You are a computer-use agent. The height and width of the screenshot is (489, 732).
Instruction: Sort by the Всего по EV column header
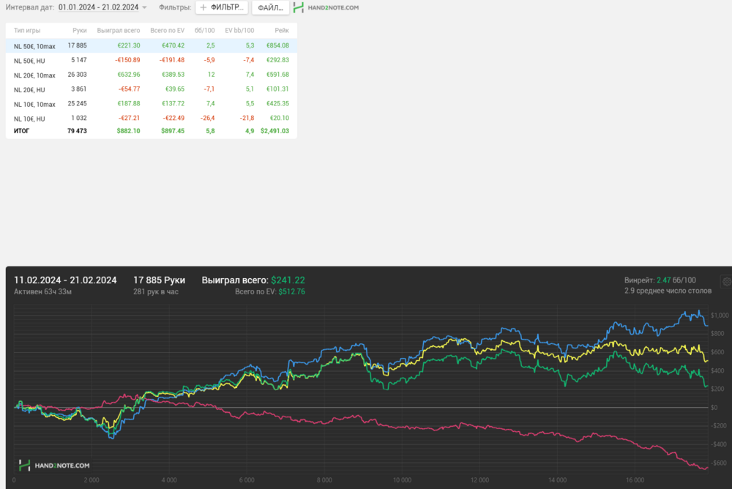click(167, 30)
